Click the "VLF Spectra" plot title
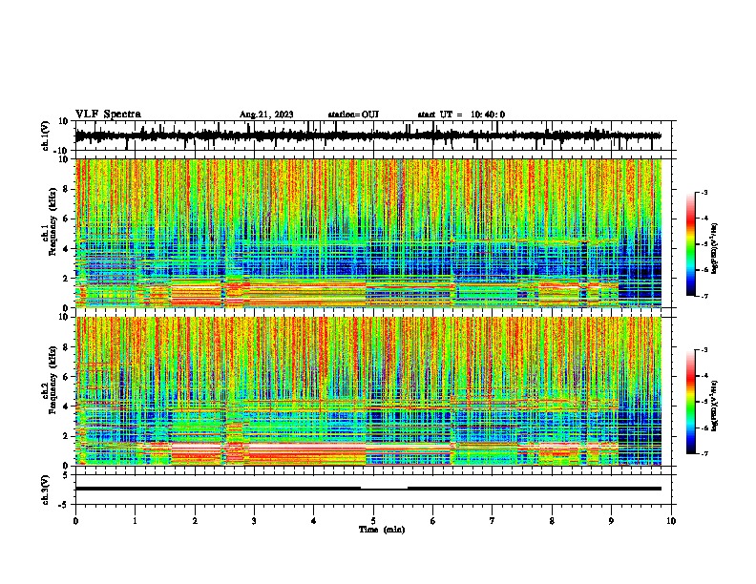This screenshot has width=756, height=584. point(108,115)
